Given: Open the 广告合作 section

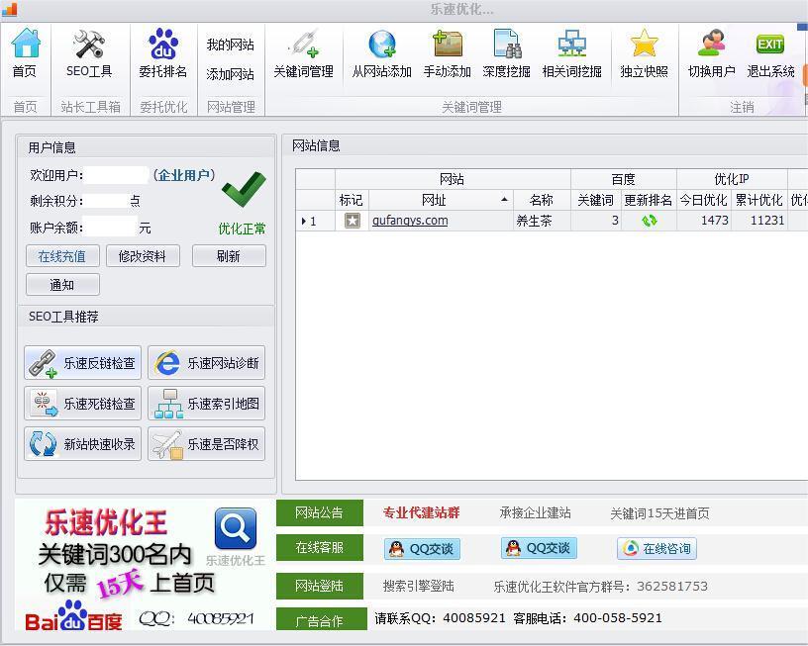Looking at the screenshot, I should point(319,618).
